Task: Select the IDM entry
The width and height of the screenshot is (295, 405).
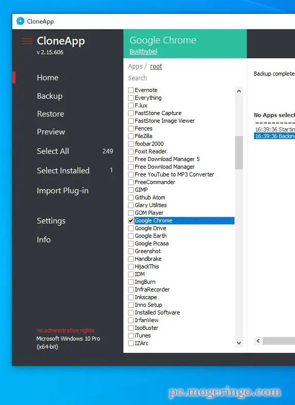Action: coord(140,274)
